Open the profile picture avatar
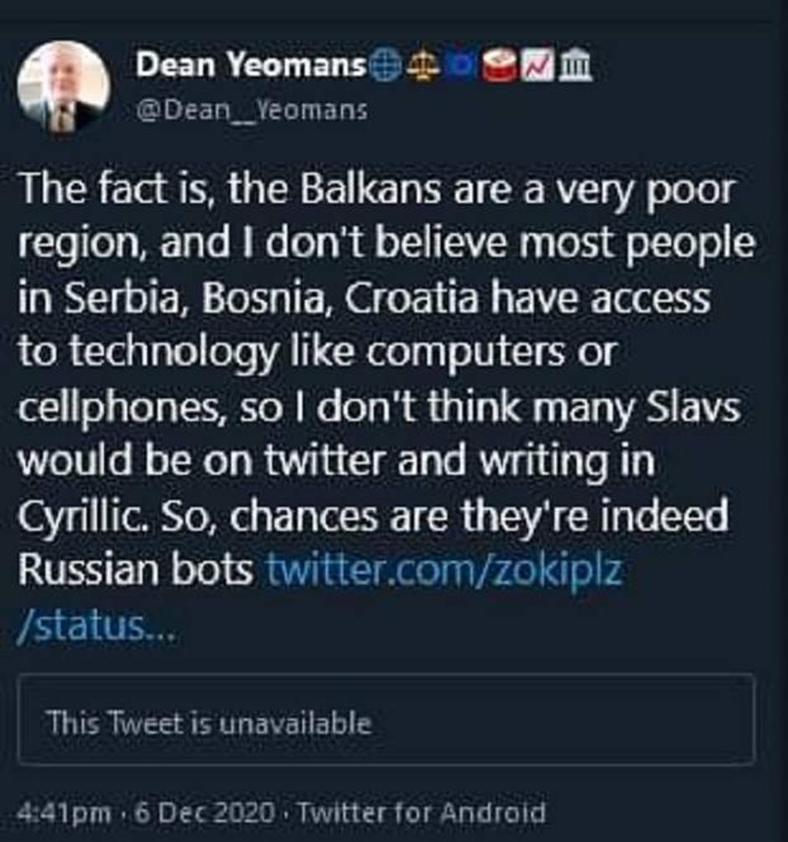Screen dimensions: 788x842 coord(63,86)
